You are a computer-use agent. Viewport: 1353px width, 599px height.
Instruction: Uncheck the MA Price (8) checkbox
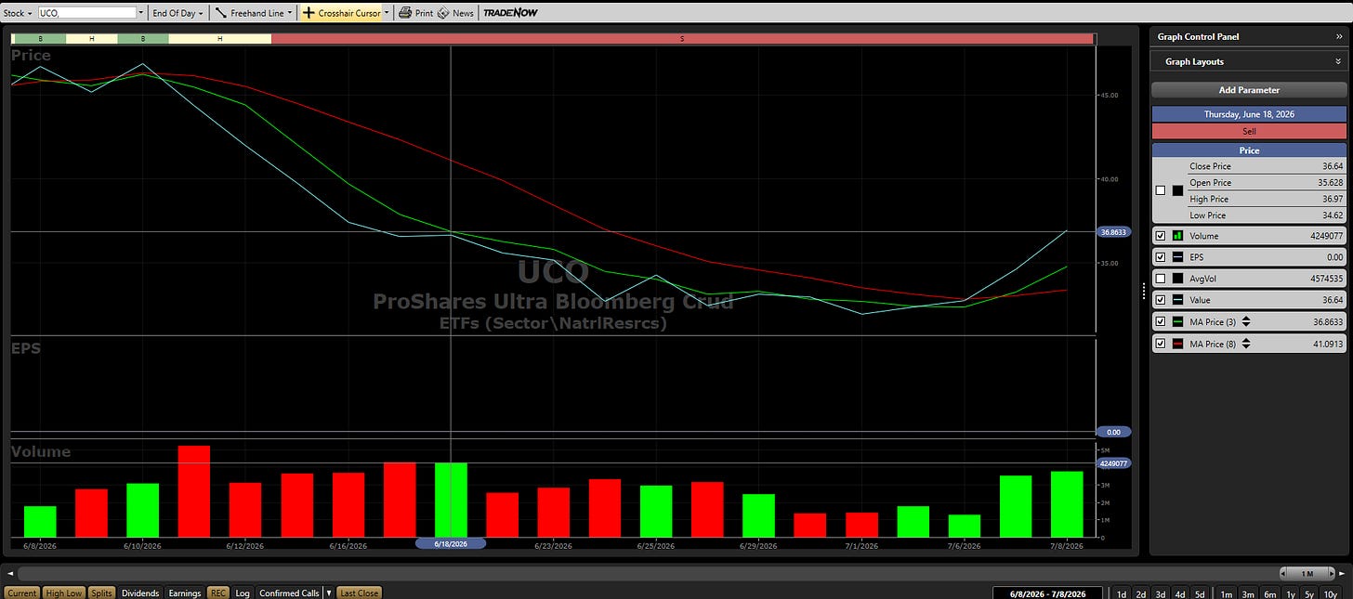1160,344
